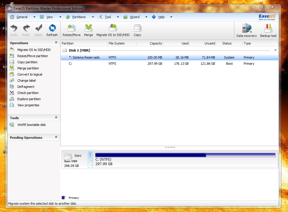Click the panel splitter dots handle

point(170,147)
